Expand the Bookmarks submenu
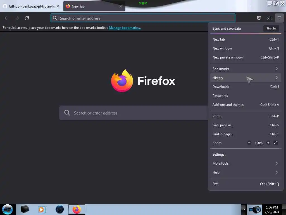Viewport: 286px width, 215px height. coord(246,69)
